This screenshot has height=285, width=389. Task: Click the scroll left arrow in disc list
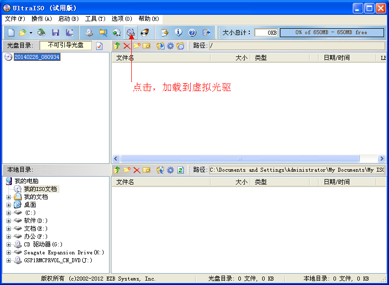coord(116,158)
